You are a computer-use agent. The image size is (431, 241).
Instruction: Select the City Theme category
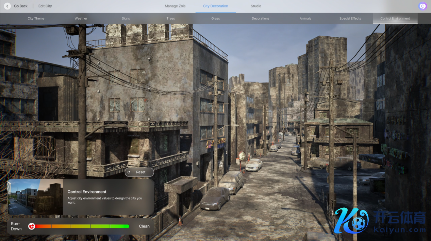coord(36,19)
